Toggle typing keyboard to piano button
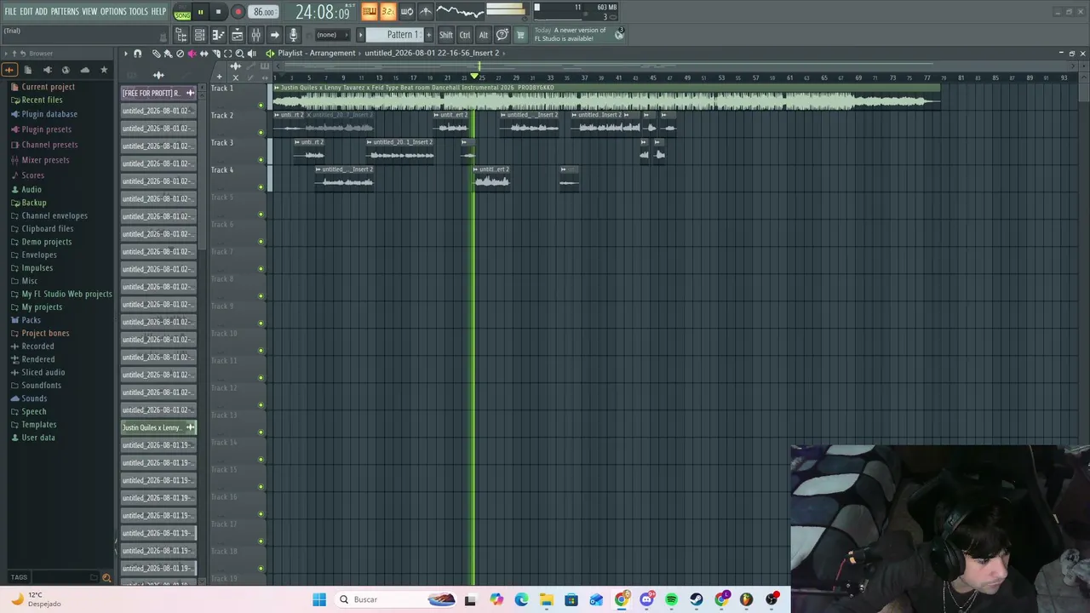This screenshot has height=613, width=1090. pyautogui.click(x=369, y=12)
